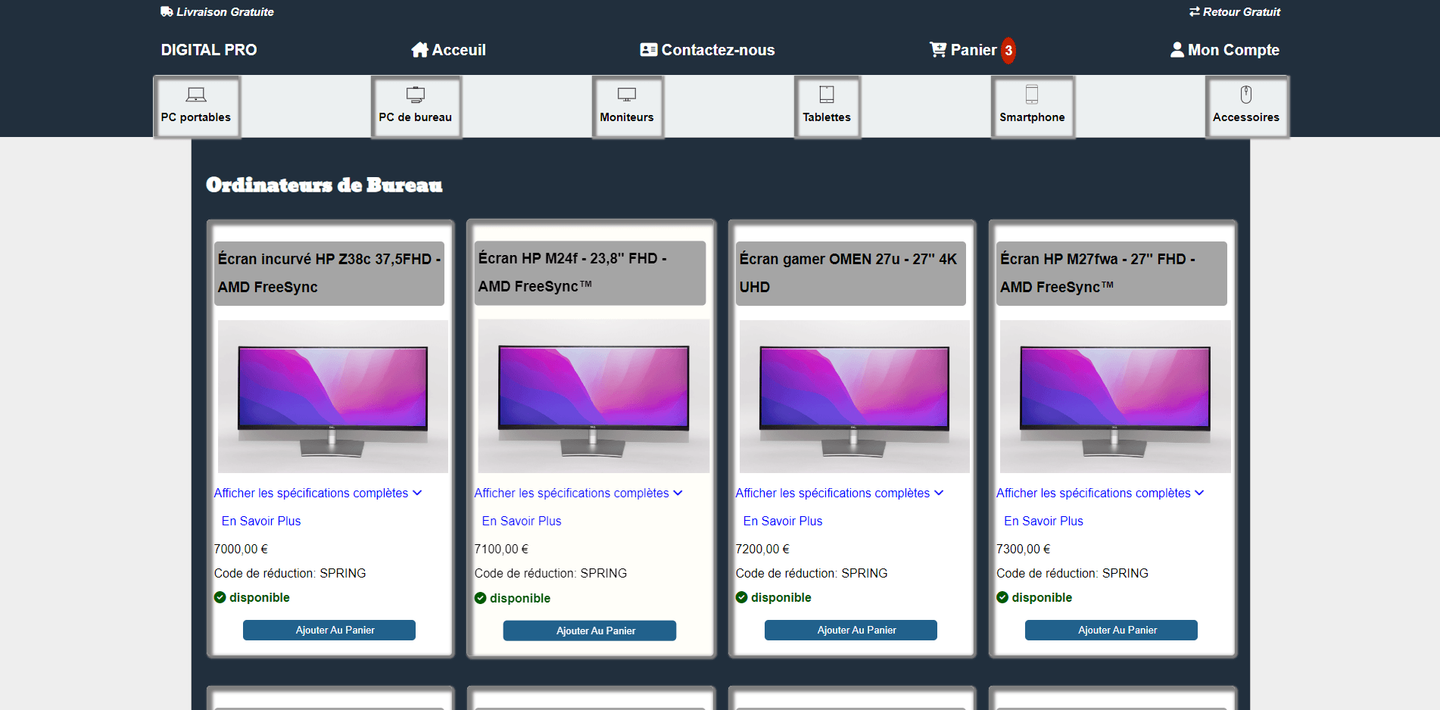
Task: Expand full specifications for HP M24f
Action: click(x=578, y=493)
